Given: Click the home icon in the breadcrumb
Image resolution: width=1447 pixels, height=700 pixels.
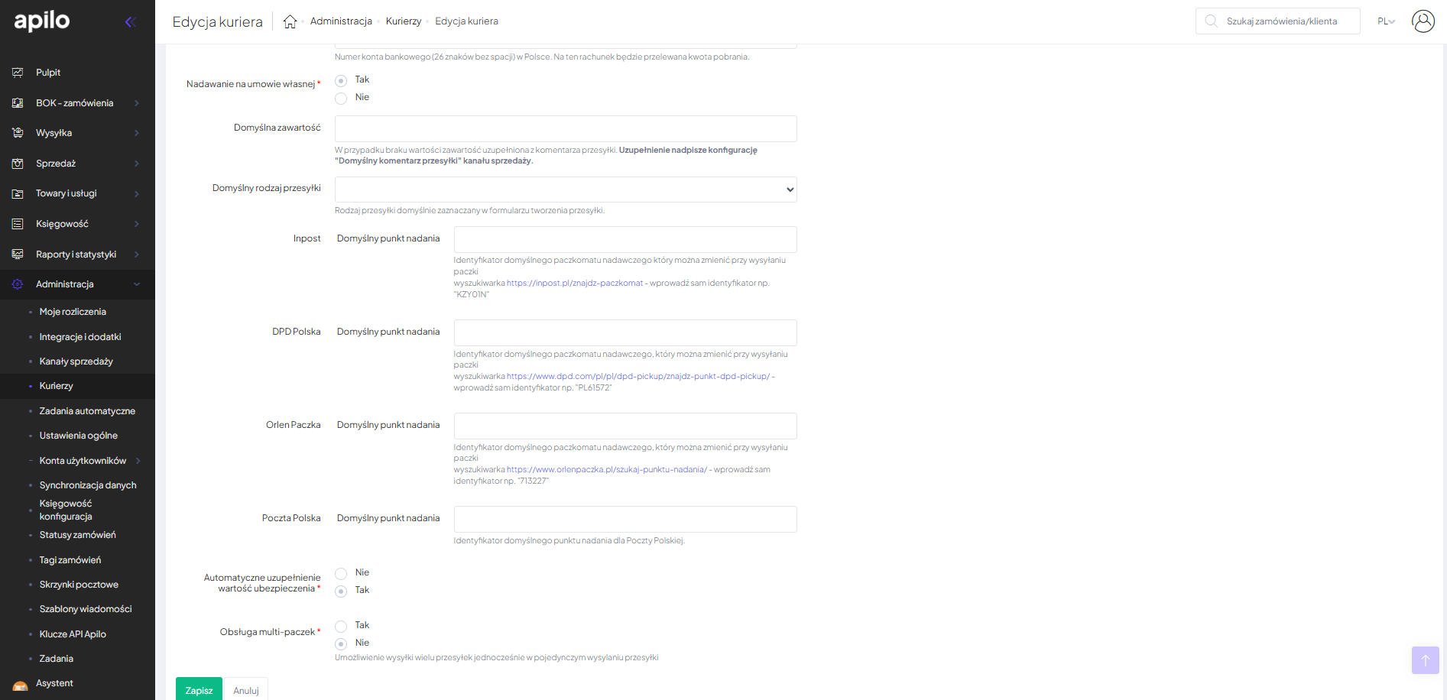Looking at the screenshot, I should pos(290,21).
